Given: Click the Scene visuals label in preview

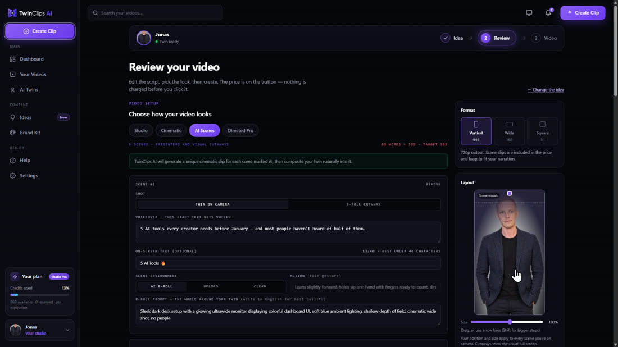Looking at the screenshot, I should [488, 195].
